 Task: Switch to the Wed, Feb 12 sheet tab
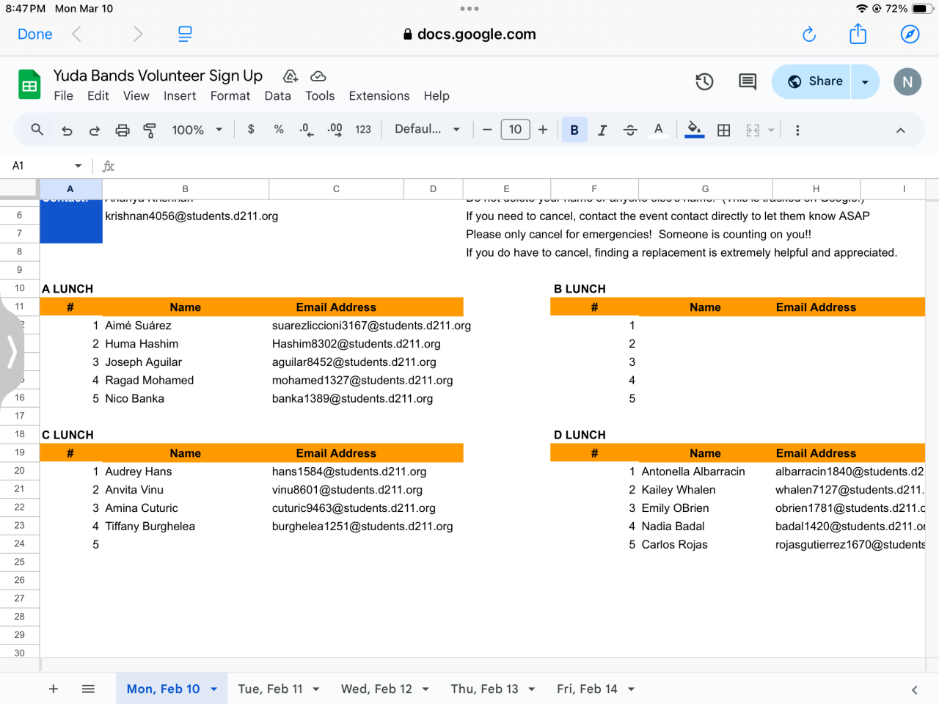point(376,689)
